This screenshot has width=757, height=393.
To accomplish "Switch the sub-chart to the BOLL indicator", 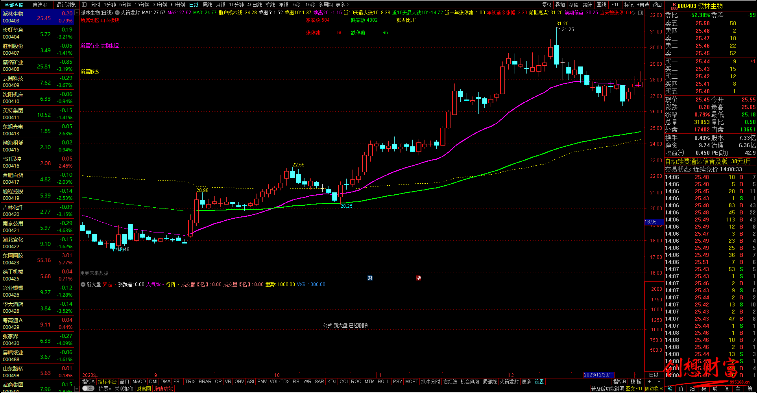I will click(384, 382).
